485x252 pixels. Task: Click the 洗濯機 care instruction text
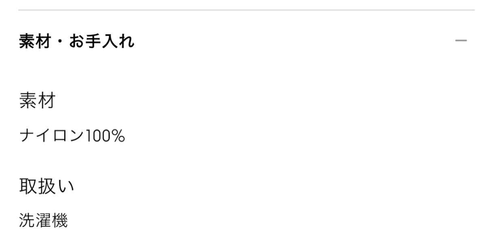click(x=43, y=220)
